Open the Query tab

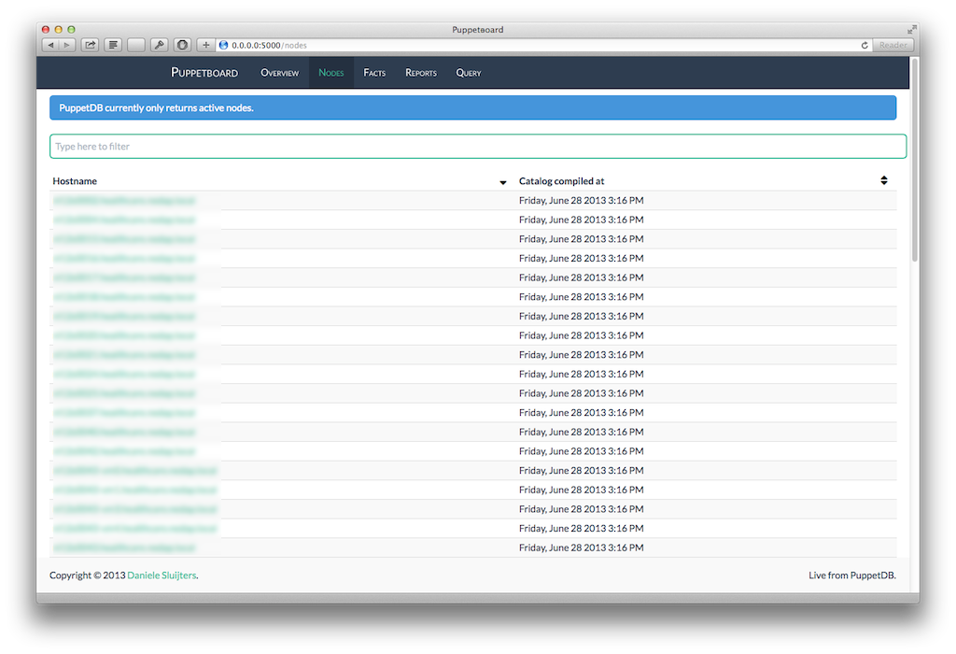click(469, 73)
